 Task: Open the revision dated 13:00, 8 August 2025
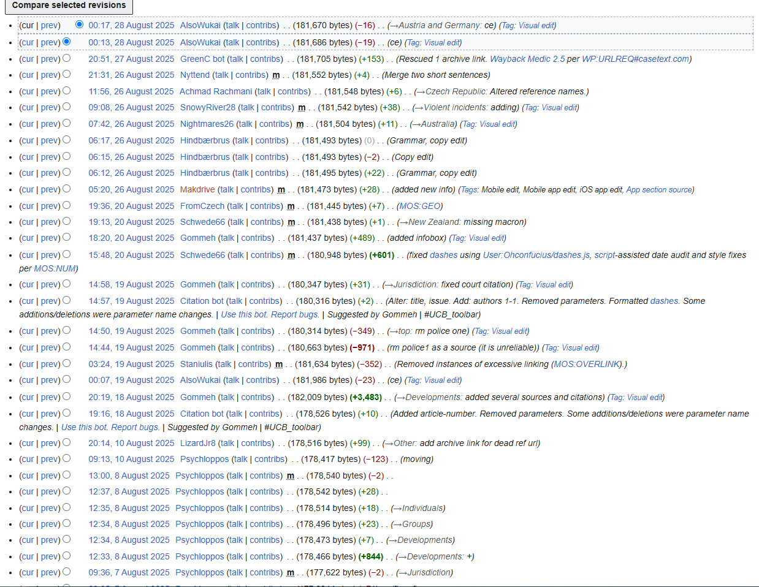point(129,475)
